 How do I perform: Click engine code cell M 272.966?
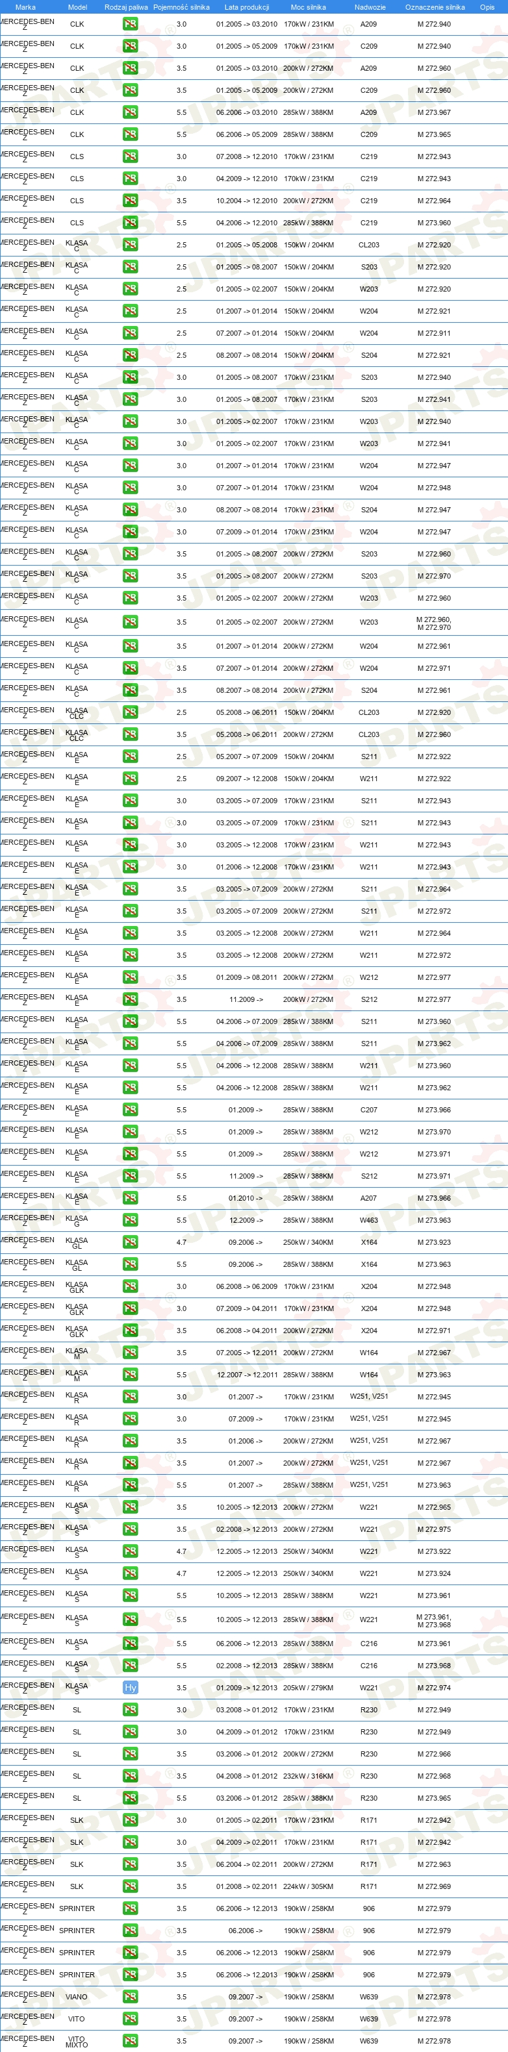point(434,1753)
